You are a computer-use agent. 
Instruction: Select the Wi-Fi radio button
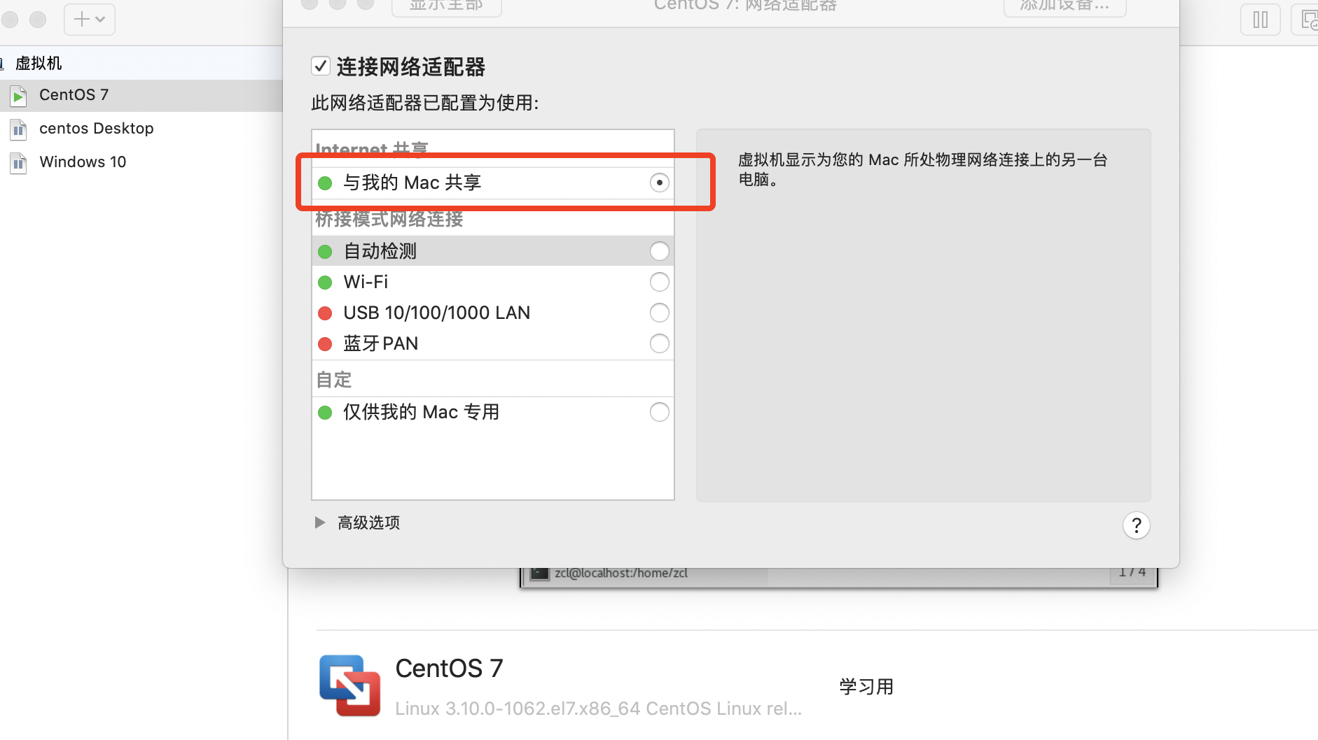[x=659, y=282]
